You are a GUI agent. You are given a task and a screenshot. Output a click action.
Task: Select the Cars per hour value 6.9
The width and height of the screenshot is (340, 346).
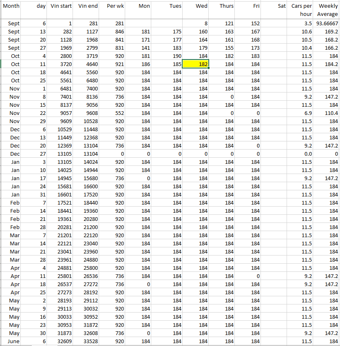302,113
